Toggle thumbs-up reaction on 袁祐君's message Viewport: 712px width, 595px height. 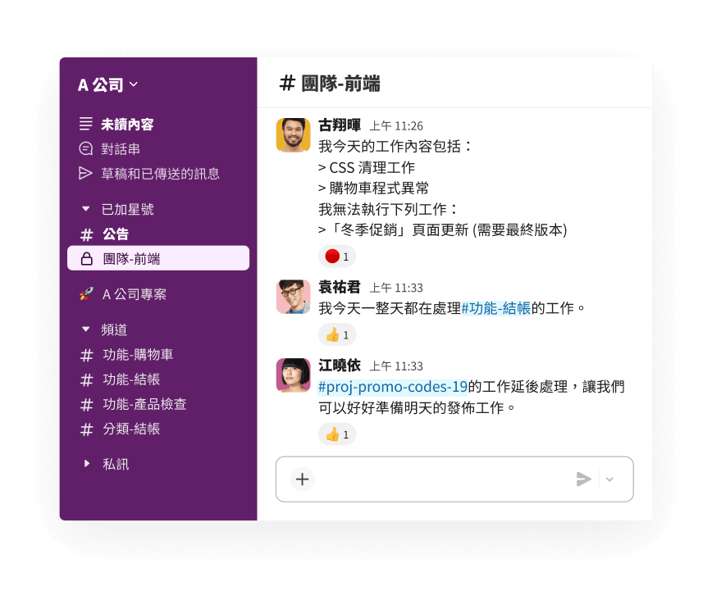(x=337, y=335)
